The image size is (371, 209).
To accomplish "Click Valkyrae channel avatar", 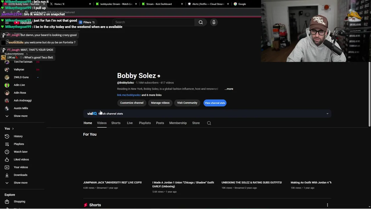I will tap(7, 69).
